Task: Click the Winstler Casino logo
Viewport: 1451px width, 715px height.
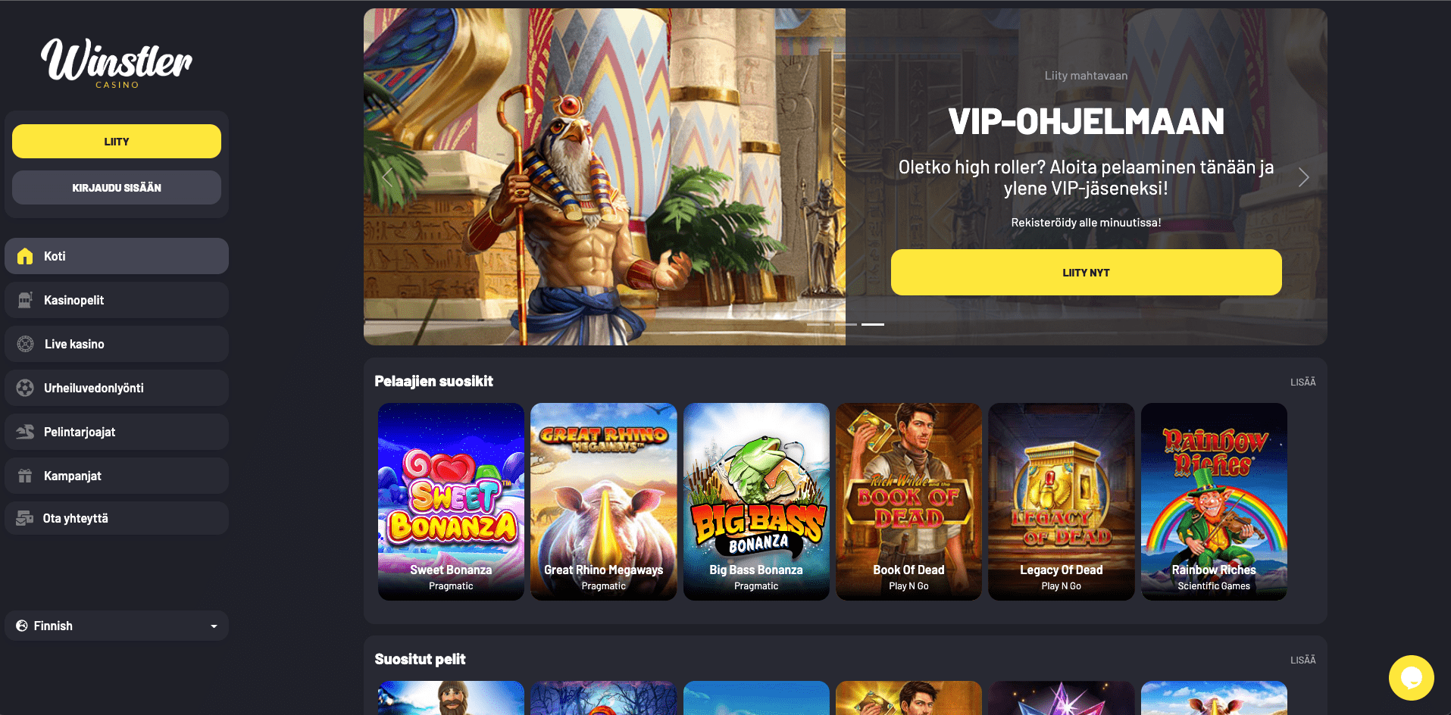Action: point(117,63)
